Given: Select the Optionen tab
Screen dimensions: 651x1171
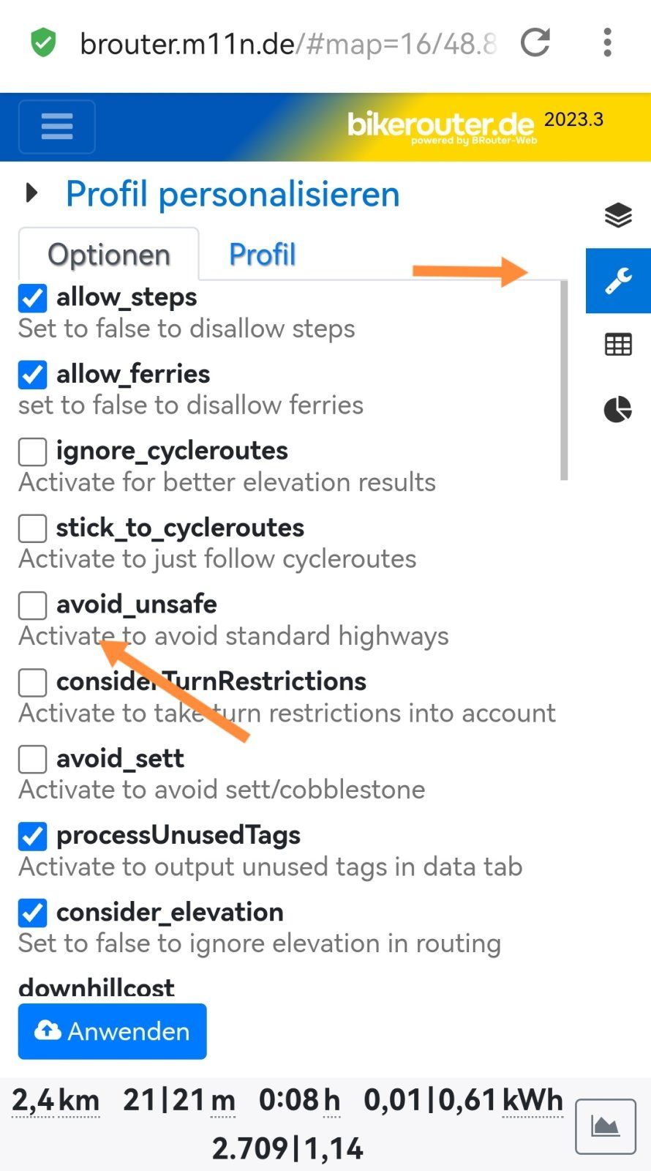Looking at the screenshot, I should tap(109, 255).
